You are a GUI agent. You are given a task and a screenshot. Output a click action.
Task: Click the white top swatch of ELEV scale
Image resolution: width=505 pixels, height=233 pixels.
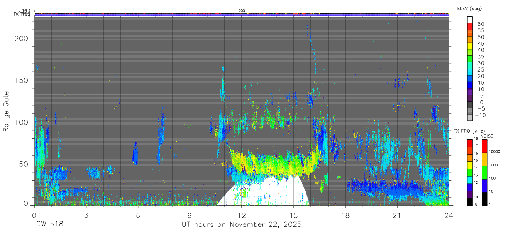point(470,20)
